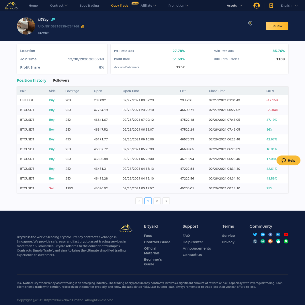305x305 pixels.
Task: Click the -29.84% P&L value
Action: click(x=272, y=110)
